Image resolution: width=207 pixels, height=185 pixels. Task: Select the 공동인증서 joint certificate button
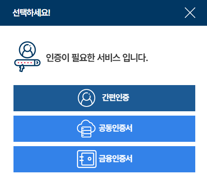[104, 129]
